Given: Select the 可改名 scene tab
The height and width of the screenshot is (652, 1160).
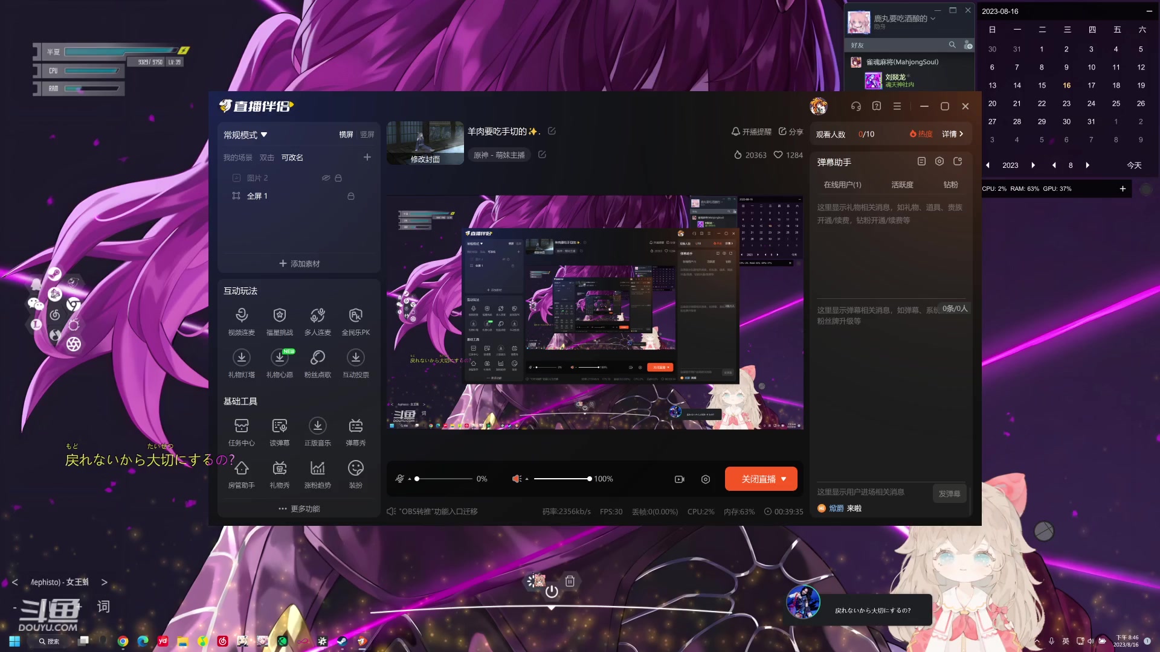Looking at the screenshot, I should coord(292,158).
